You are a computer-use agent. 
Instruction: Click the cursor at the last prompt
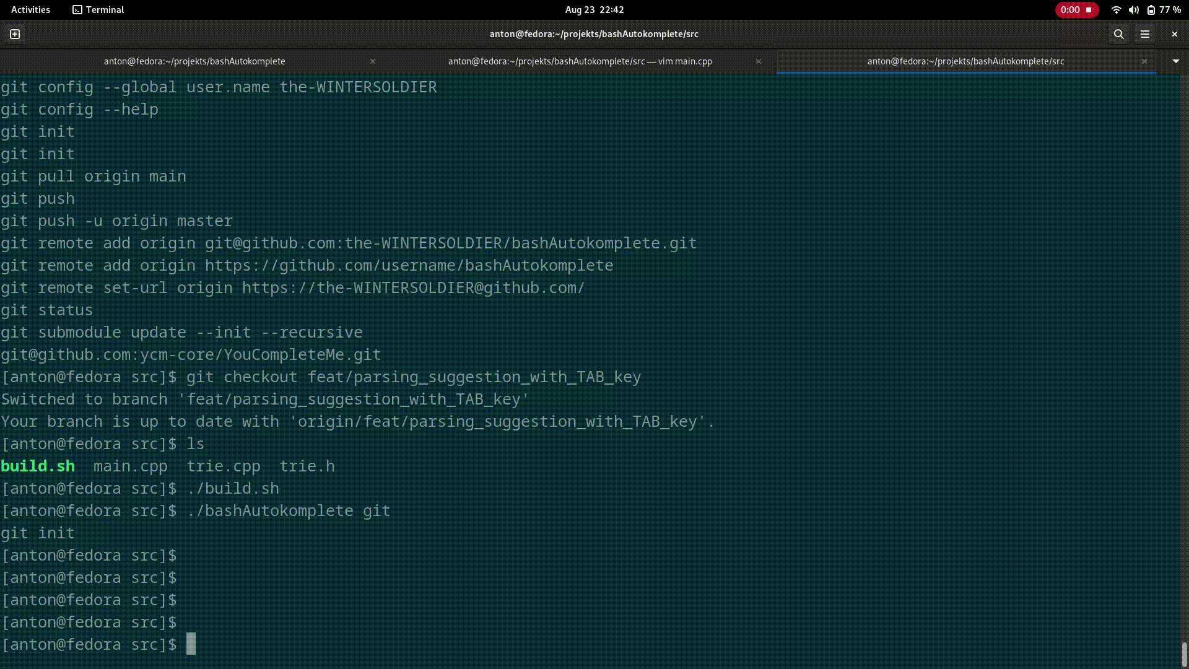point(191,644)
